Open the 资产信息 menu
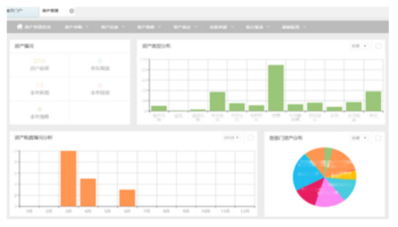Viewport: 398px width, 227px height. click(x=112, y=27)
